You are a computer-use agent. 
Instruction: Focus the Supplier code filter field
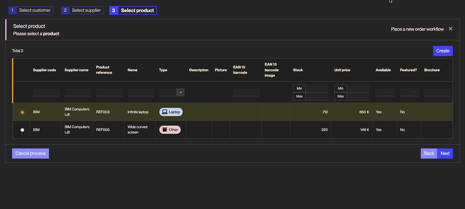tap(46, 92)
